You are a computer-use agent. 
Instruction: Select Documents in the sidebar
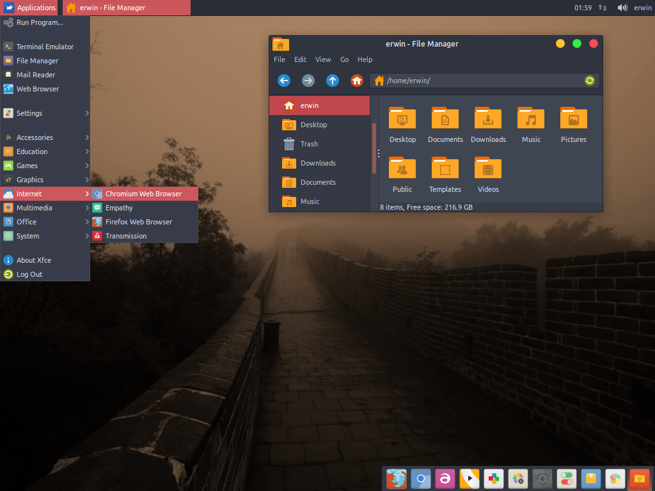(320, 182)
